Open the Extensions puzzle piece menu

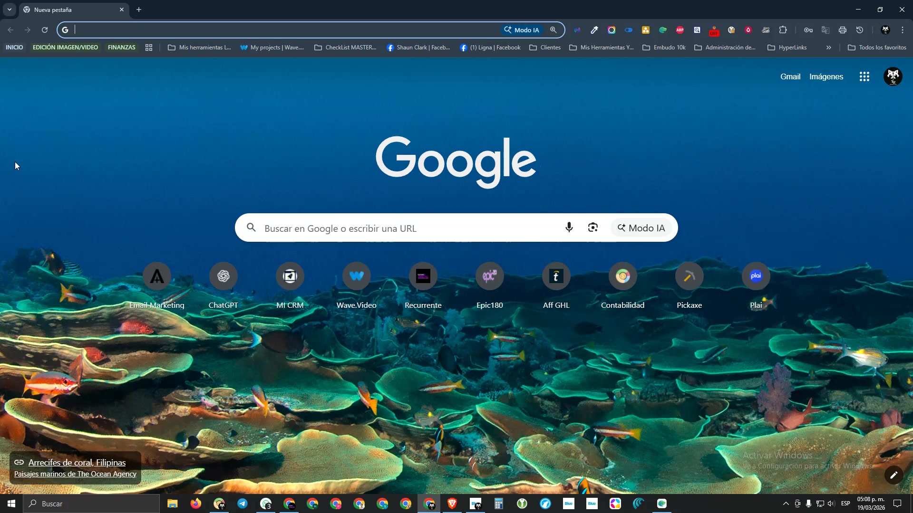[783, 30]
